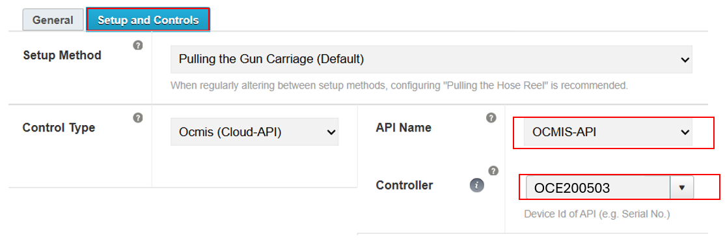Click the API Name label
This screenshot has width=725, height=241.
point(404,127)
